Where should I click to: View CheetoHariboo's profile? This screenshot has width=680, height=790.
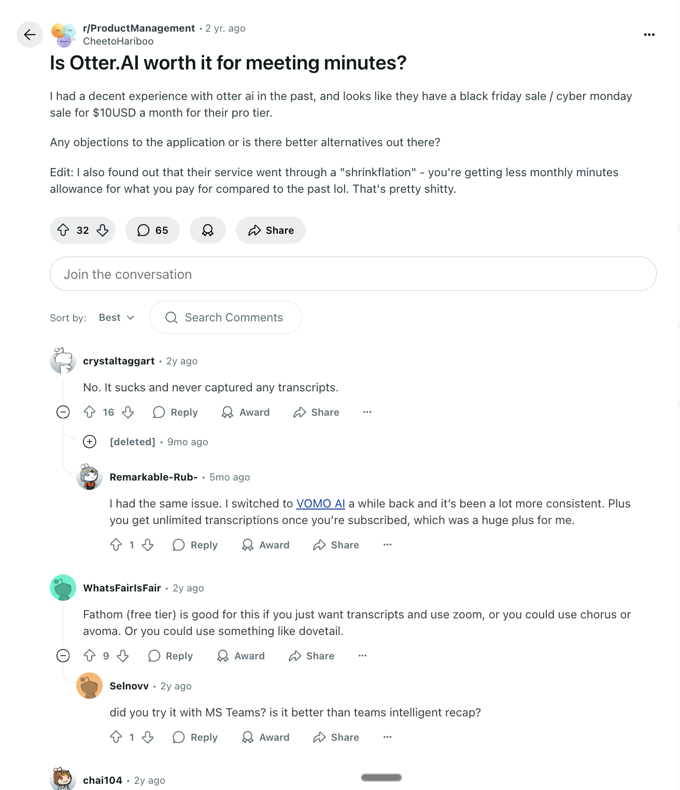(x=118, y=41)
